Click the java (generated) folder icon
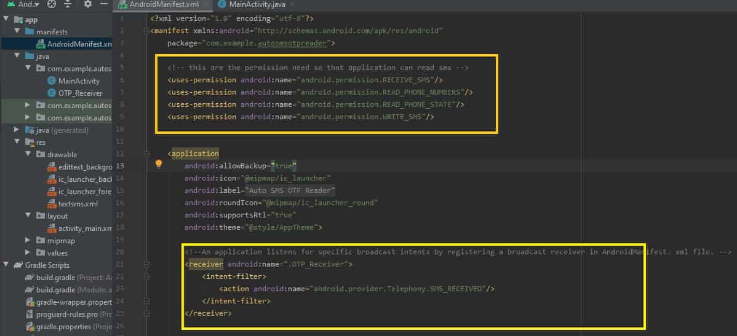 pyautogui.click(x=30, y=130)
